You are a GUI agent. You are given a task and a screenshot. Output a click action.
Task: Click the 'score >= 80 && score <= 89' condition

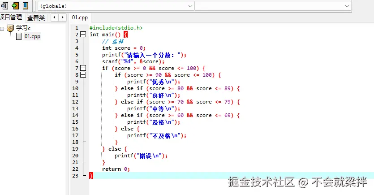pyautogui.click(x=190, y=88)
